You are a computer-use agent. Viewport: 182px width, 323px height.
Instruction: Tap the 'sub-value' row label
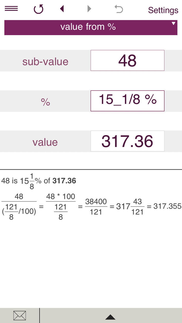point(45,62)
